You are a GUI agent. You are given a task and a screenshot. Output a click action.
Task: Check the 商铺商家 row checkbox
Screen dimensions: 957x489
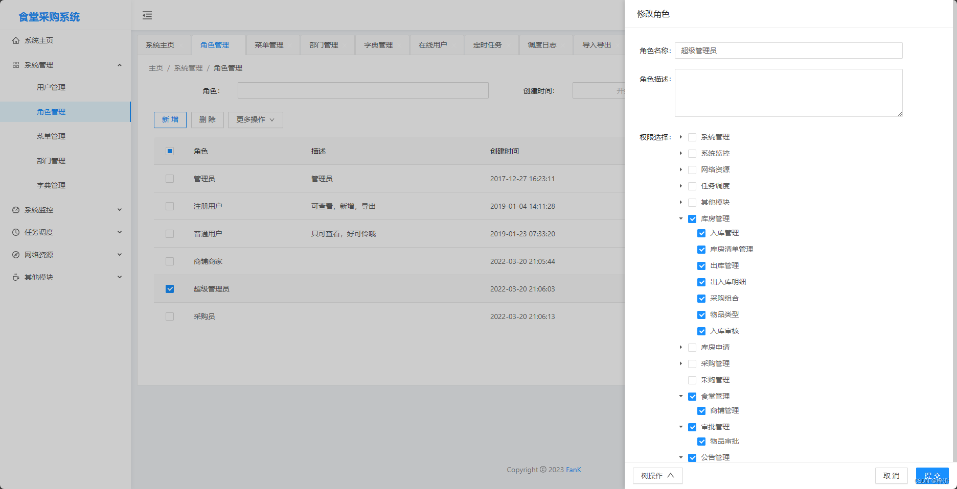[x=170, y=261]
